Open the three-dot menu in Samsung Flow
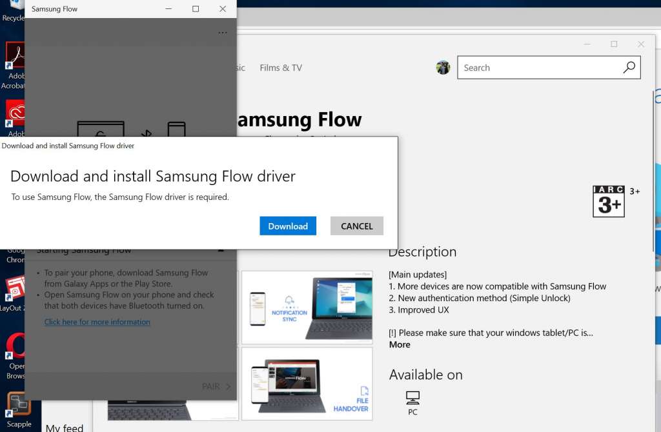Image resolution: width=661 pixels, height=432 pixels. click(x=223, y=33)
